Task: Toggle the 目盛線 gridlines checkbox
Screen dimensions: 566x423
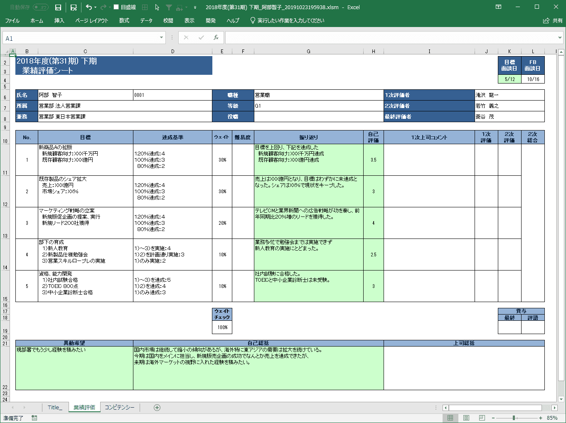Action: [116, 7]
